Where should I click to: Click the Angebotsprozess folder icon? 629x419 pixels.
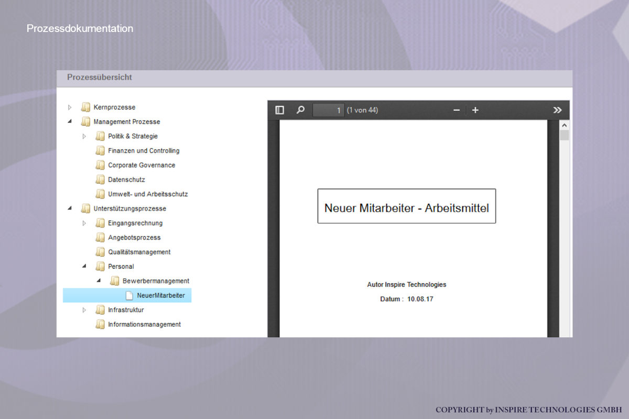[100, 237]
